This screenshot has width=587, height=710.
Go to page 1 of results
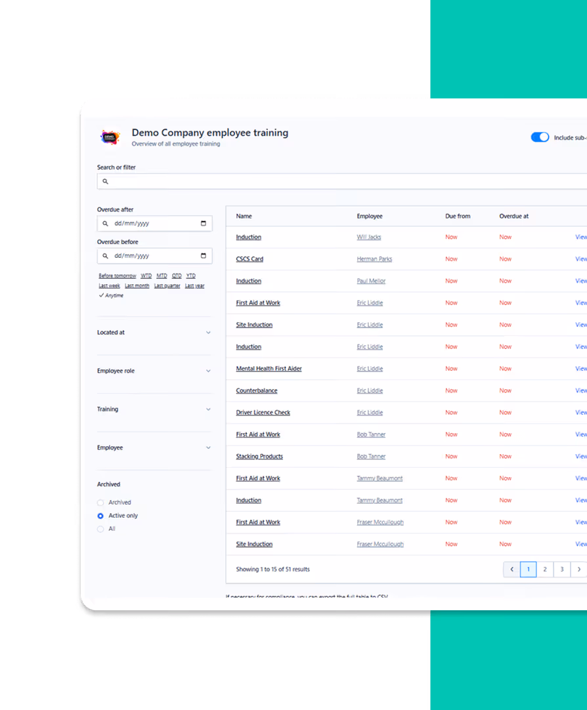528,569
